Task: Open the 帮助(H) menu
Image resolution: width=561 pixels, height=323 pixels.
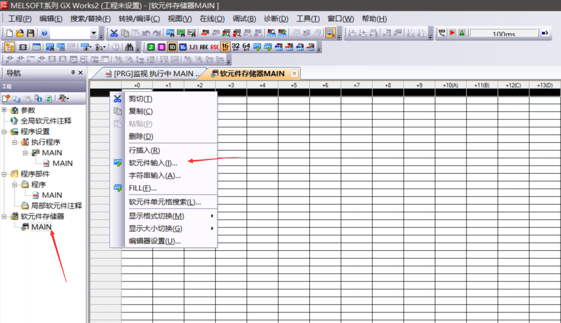Action: coord(374,18)
